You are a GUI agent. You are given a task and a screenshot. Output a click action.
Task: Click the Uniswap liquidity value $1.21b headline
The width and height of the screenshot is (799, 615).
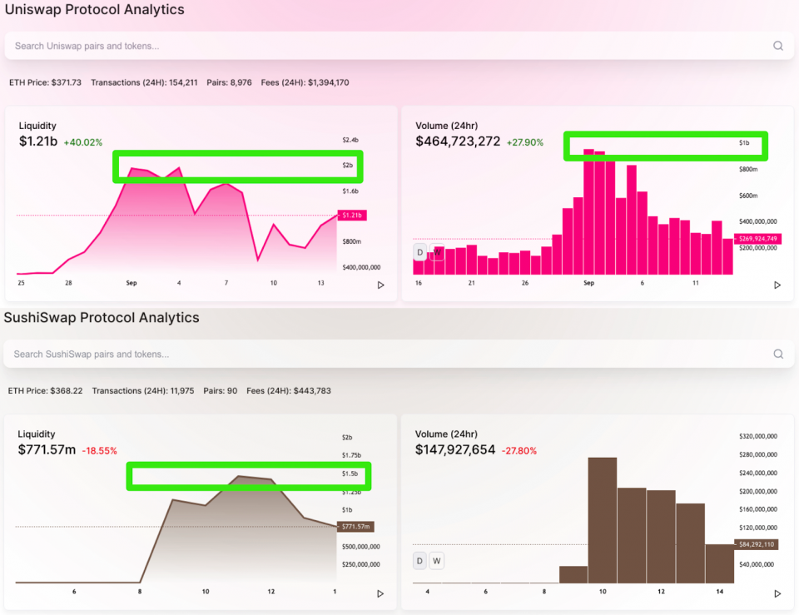point(38,141)
